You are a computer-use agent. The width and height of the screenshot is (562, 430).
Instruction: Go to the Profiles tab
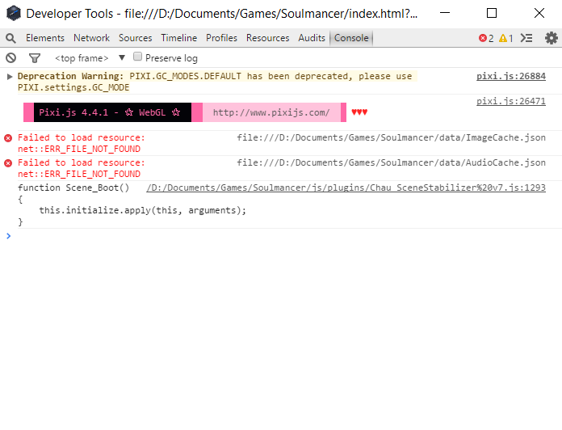(221, 38)
